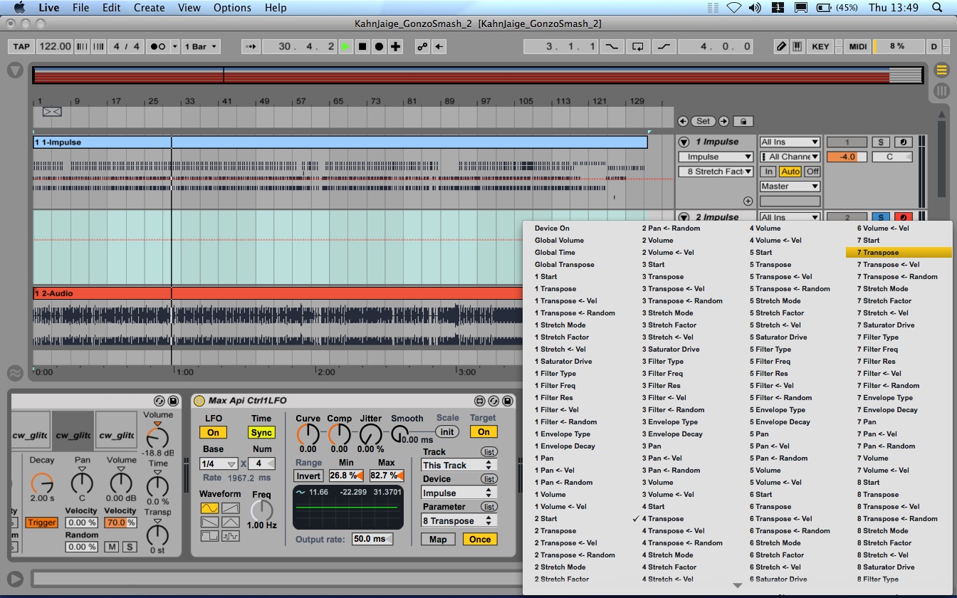
Task: Unfold the 1 Impulse track arrow
Action: [x=684, y=142]
